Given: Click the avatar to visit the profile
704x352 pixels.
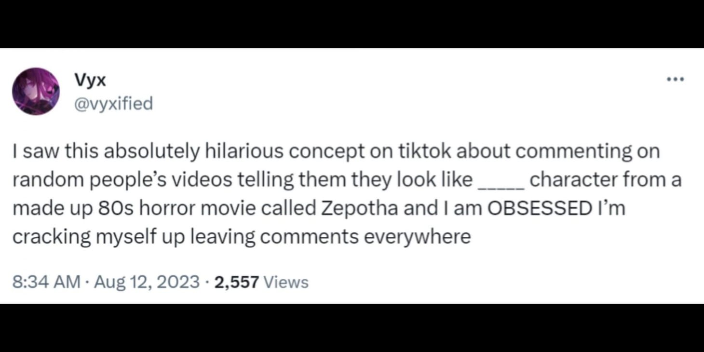Looking at the screenshot, I should (36, 90).
